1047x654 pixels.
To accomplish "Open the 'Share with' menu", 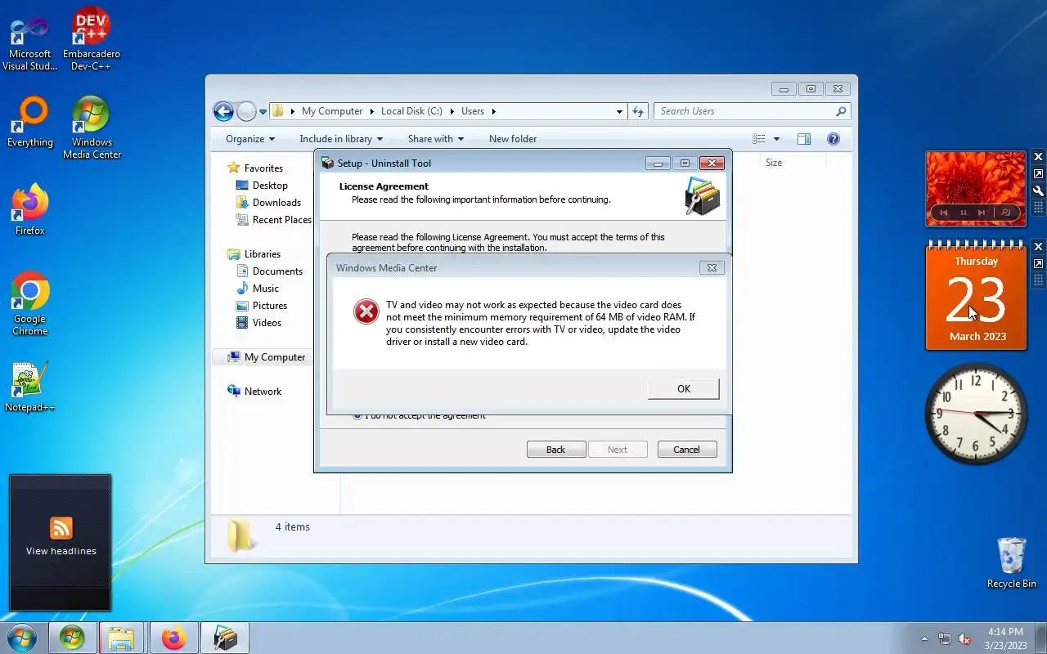I will click(436, 139).
